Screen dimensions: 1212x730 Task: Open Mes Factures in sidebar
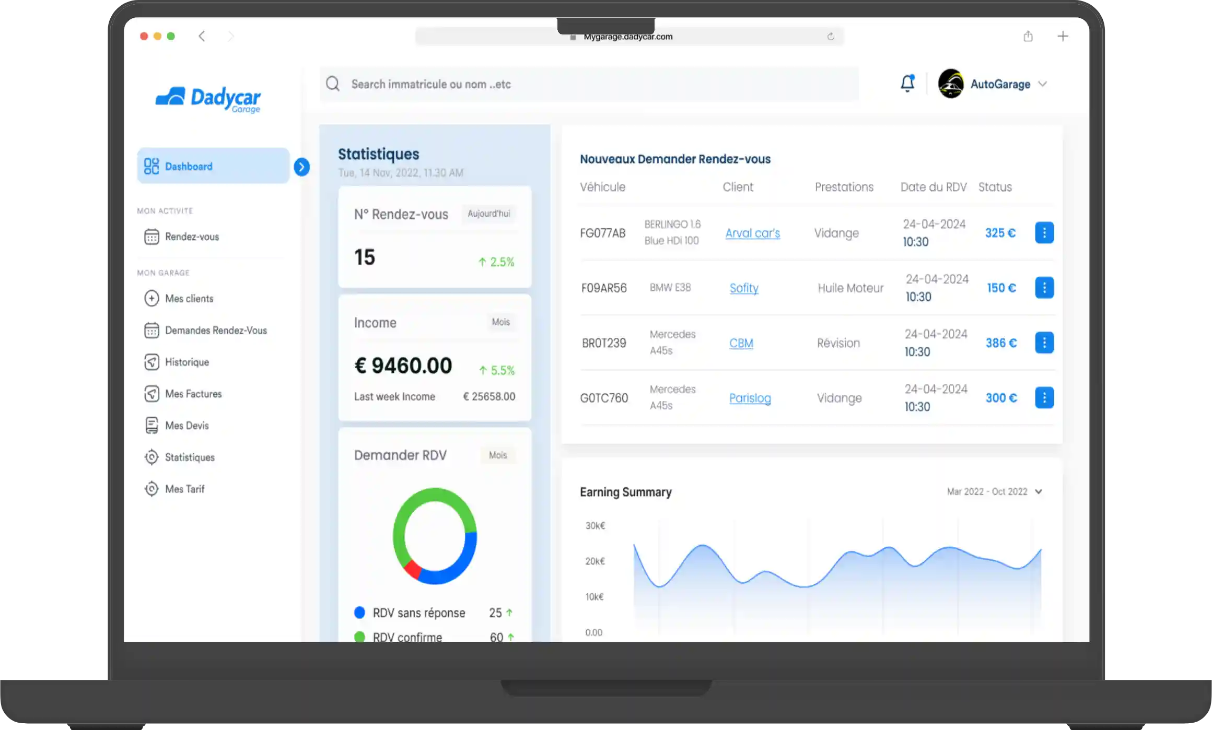tap(193, 394)
